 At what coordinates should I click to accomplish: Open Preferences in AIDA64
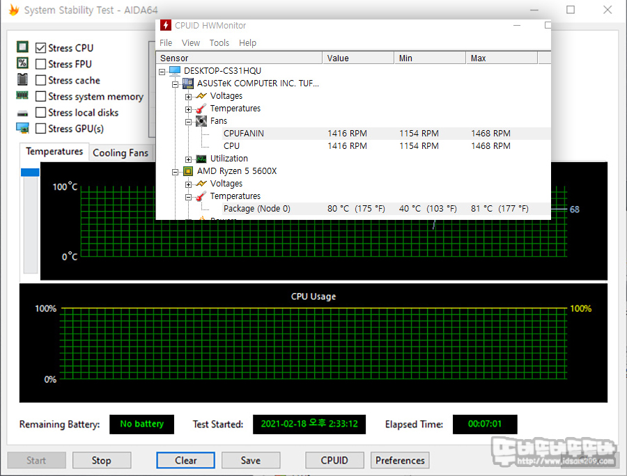click(400, 461)
